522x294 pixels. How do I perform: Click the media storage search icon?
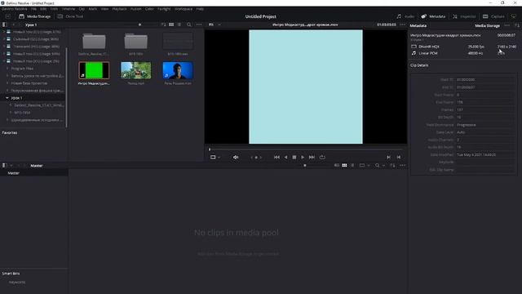point(188,24)
